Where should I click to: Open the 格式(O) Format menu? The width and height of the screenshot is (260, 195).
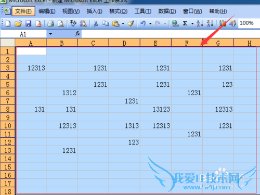coord(119,11)
